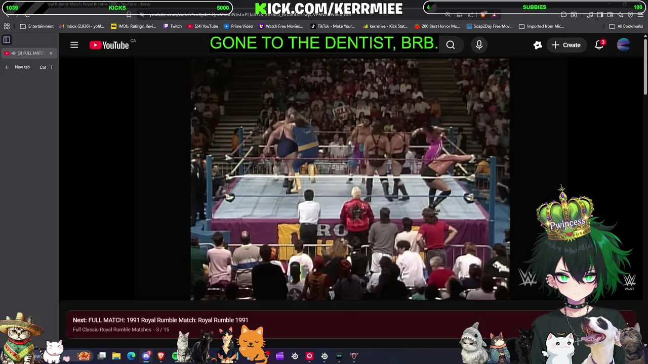Click the sparkle icon left of Create

tap(538, 45)
